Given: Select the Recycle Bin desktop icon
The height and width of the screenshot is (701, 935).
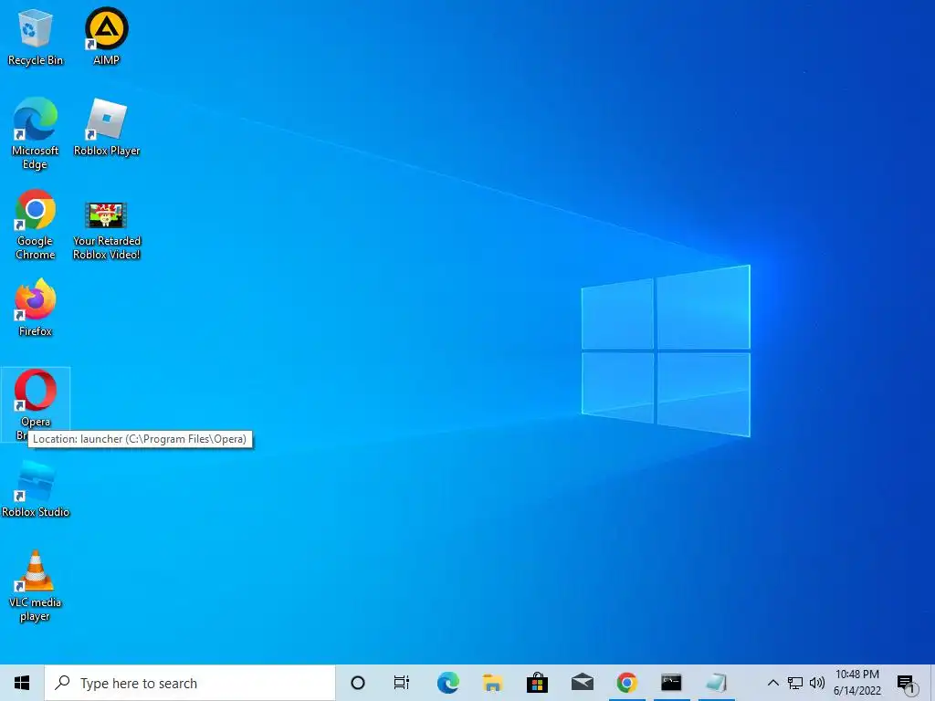Looking at the screenshot, I should tap(36, 37).
